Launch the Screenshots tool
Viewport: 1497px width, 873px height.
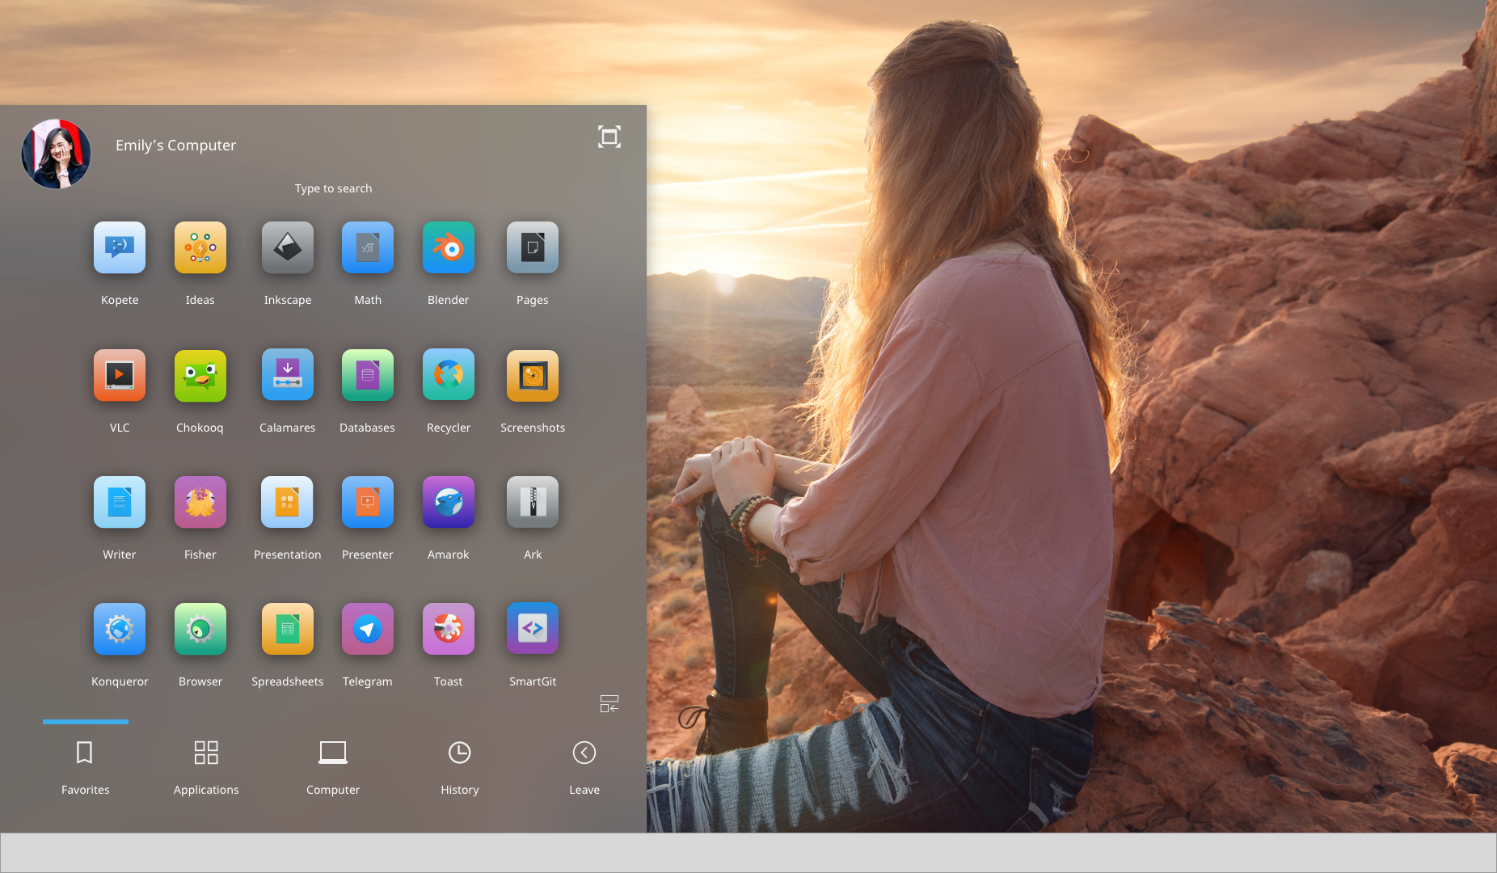pos(532,376)
